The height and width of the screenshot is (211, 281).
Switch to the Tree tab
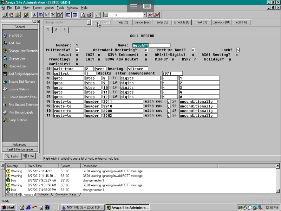click(x=28, y=156)
